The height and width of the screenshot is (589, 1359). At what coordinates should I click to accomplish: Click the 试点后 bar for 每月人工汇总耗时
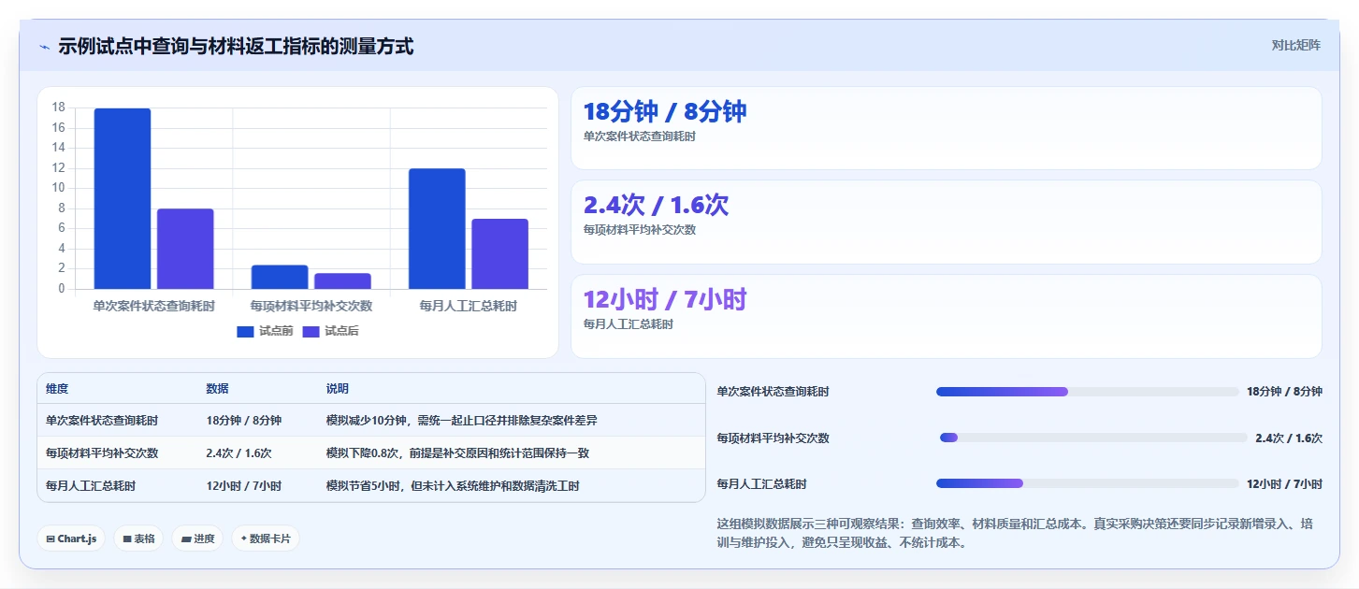[499, 253]
